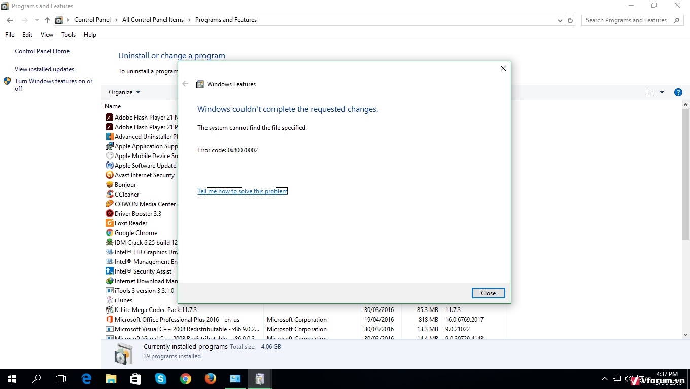Viewport: 690px width, 389px height.
Task: Select the Apple Application Support icon
Action: [109, 146]
